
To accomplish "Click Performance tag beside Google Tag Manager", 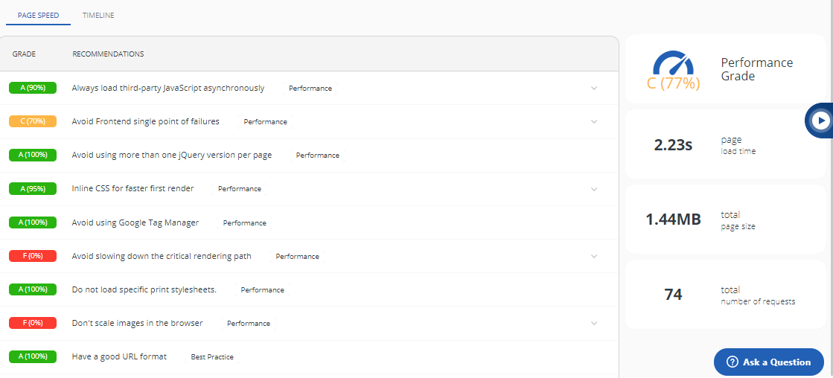I will [x=244, y=222].
